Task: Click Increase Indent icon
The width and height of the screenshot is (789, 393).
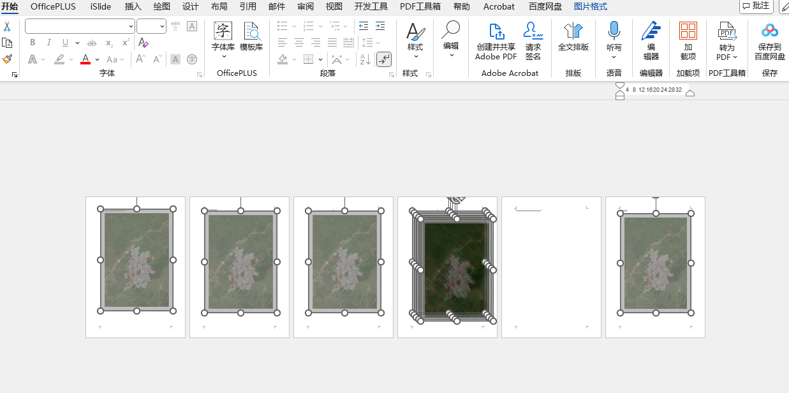Action: tap(380, 26)
